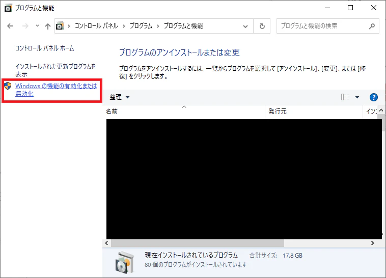Go back with the left arrow button

(x=10, y=26)
